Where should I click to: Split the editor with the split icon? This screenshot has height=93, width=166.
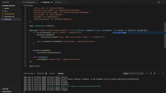[159, 2]
